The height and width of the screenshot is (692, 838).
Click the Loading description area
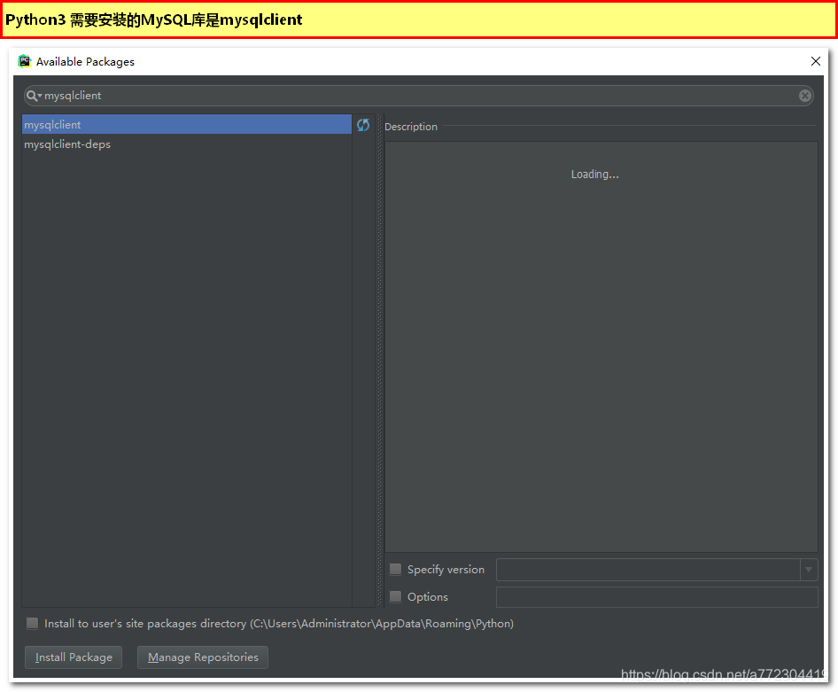[x=594, y=174]
